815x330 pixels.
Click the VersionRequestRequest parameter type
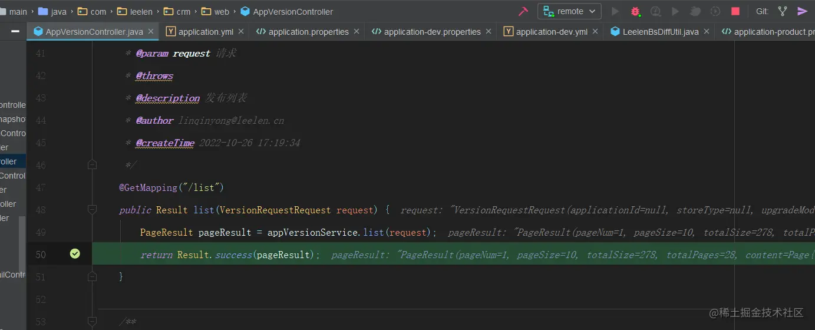click(276, 210)
